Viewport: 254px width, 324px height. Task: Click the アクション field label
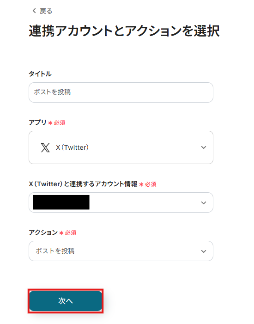coord(43,232)
